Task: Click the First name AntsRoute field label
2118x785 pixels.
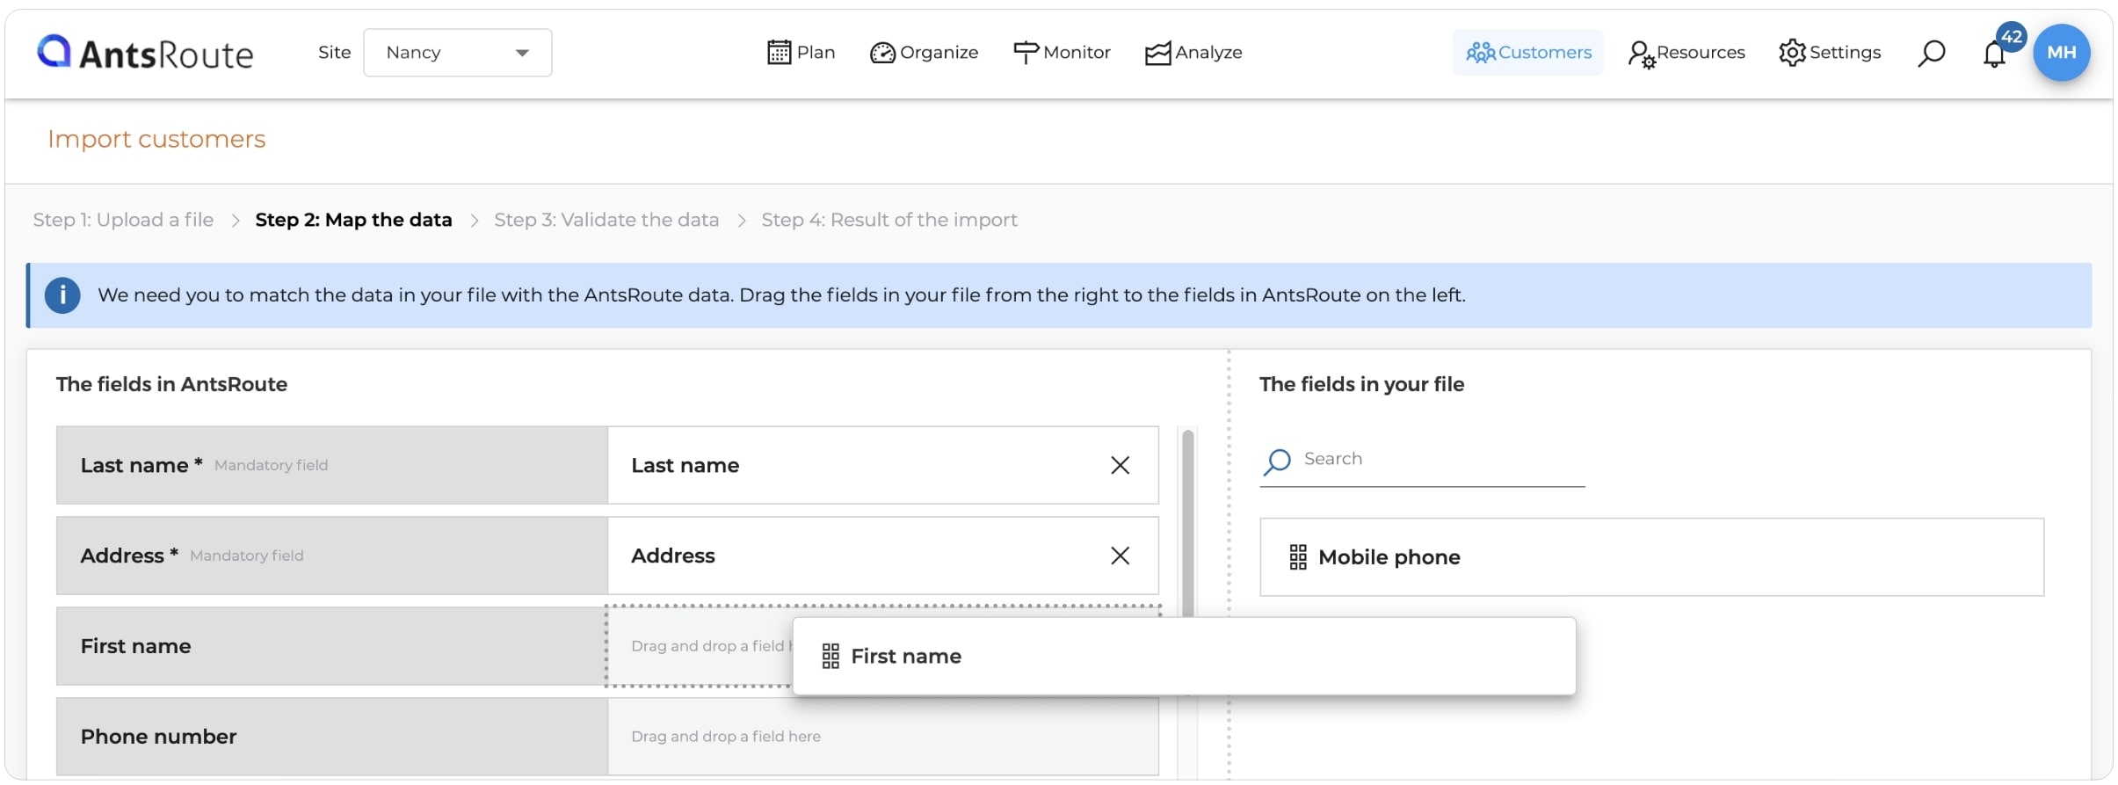Action: tap(332, 646)
